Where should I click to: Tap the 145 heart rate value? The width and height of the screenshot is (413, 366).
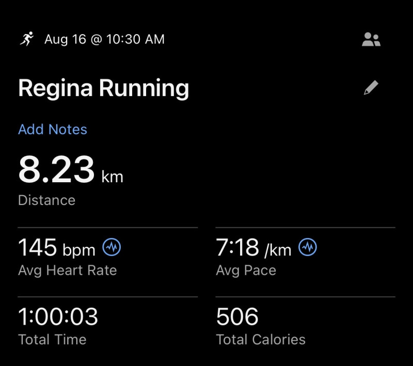(x=37, y=248)
